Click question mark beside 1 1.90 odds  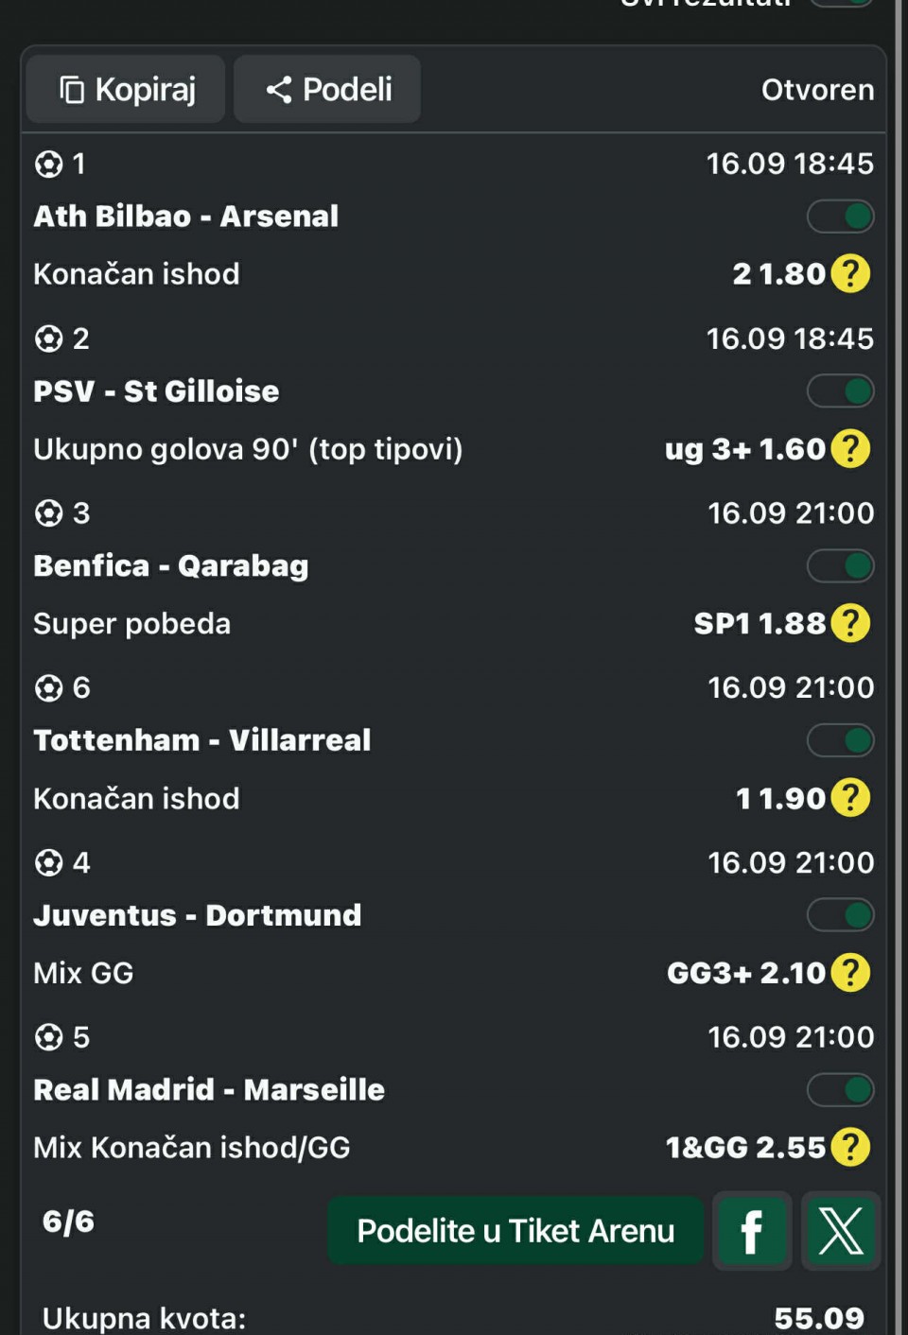850,797
